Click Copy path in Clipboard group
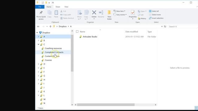This screenshot has height=111, width=198. pos(66,15)
